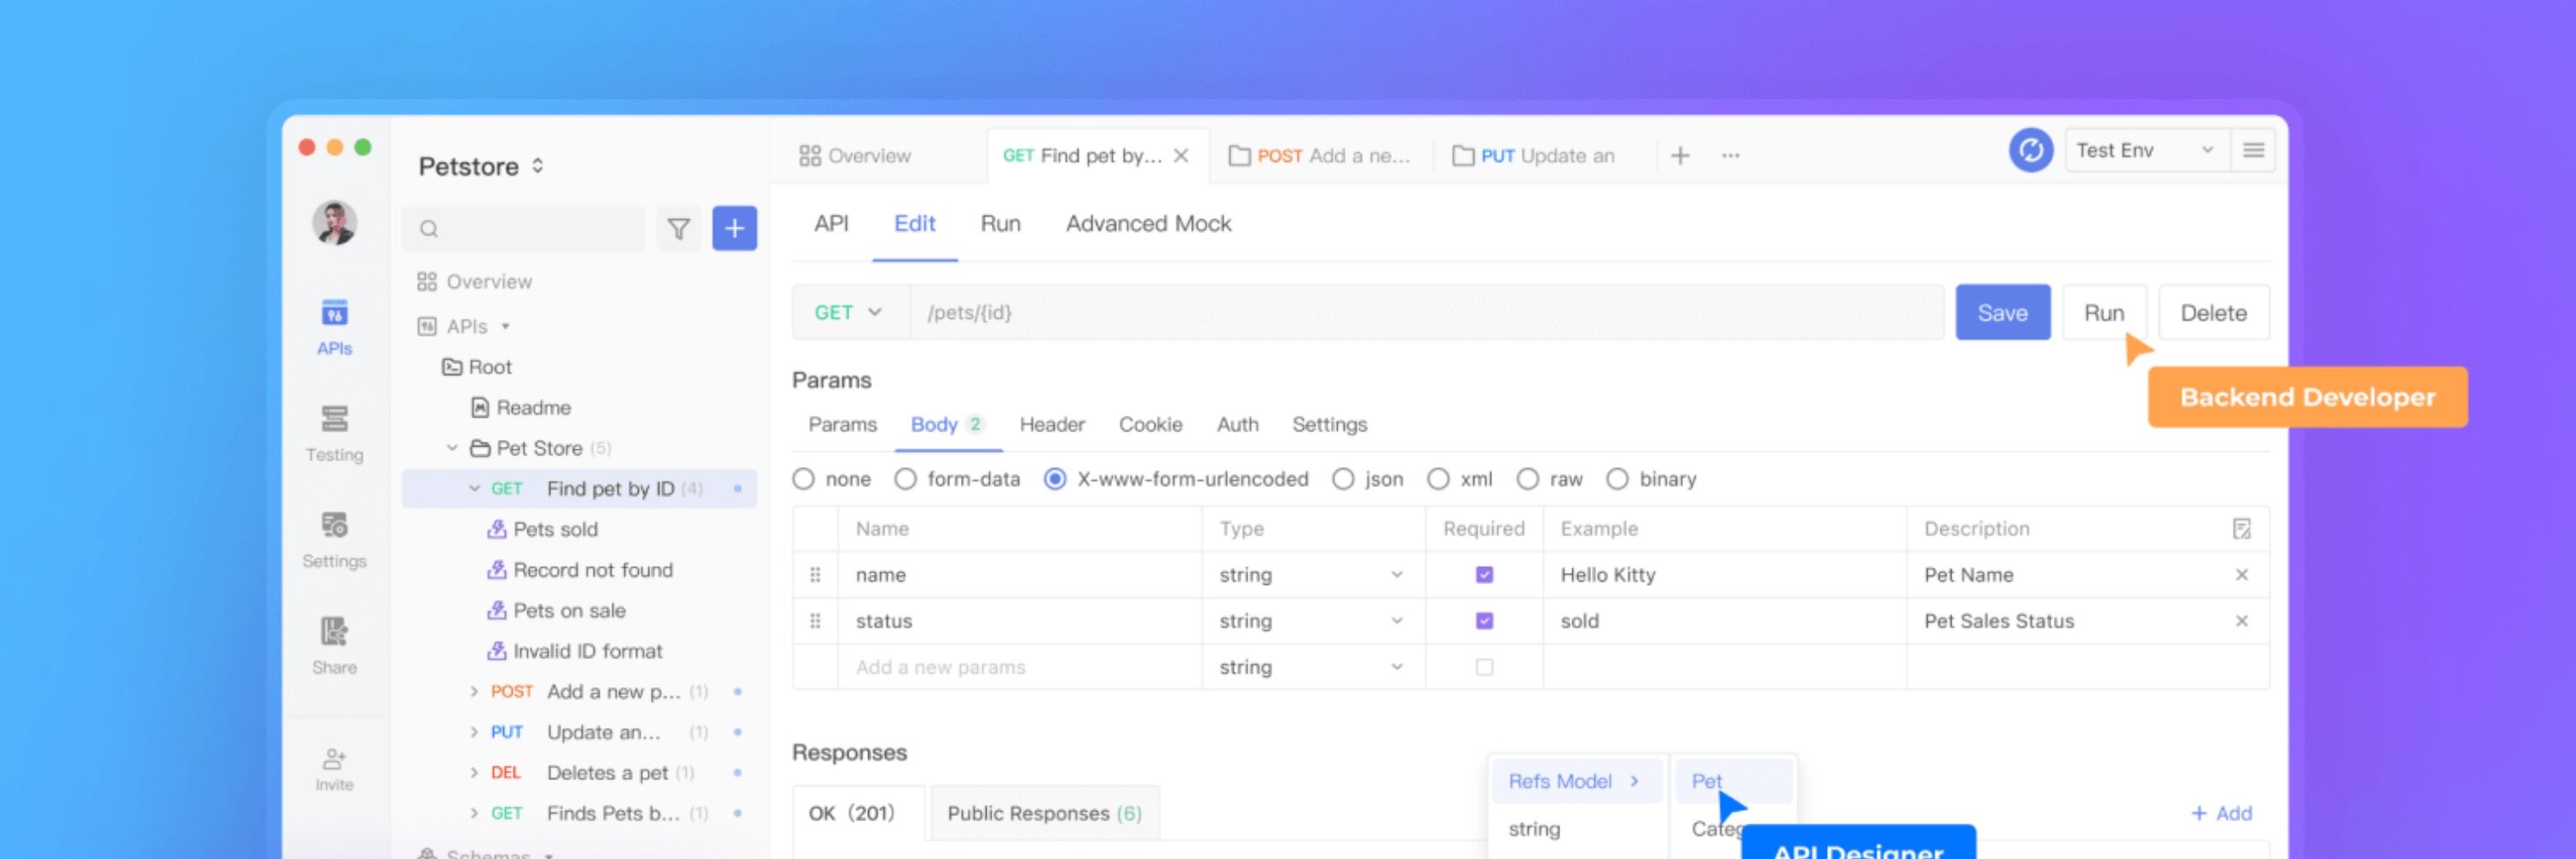Image resolution: width=2576 pixels, height=859 pixels.
Task: Open the APIs sidebar section
Action: click(x=334, y=327)
